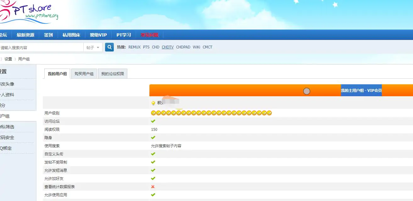Image resolution: width=413 pixels, height=201 pixels.
Task: Switch to the 购买用户组 tab
Action: (x=84, y=74)
